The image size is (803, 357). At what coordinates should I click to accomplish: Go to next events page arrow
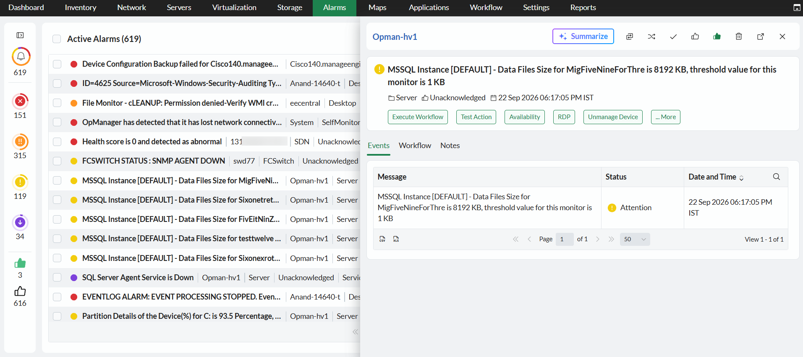(x=598, y=239)
